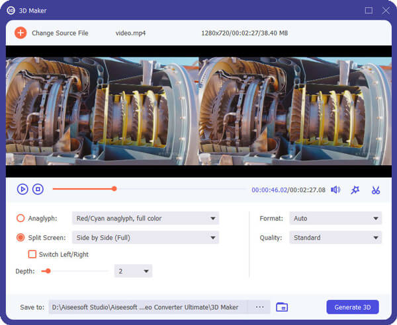
Task: Click the Save to path field
Action: coord(148,307)
